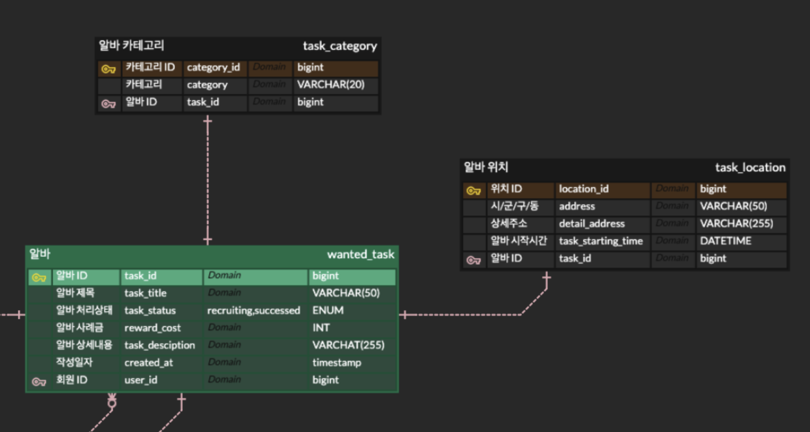Screen dimensions: 810x432
Task: Click the Domain cell in task_title row
Action: pos(256,294)
